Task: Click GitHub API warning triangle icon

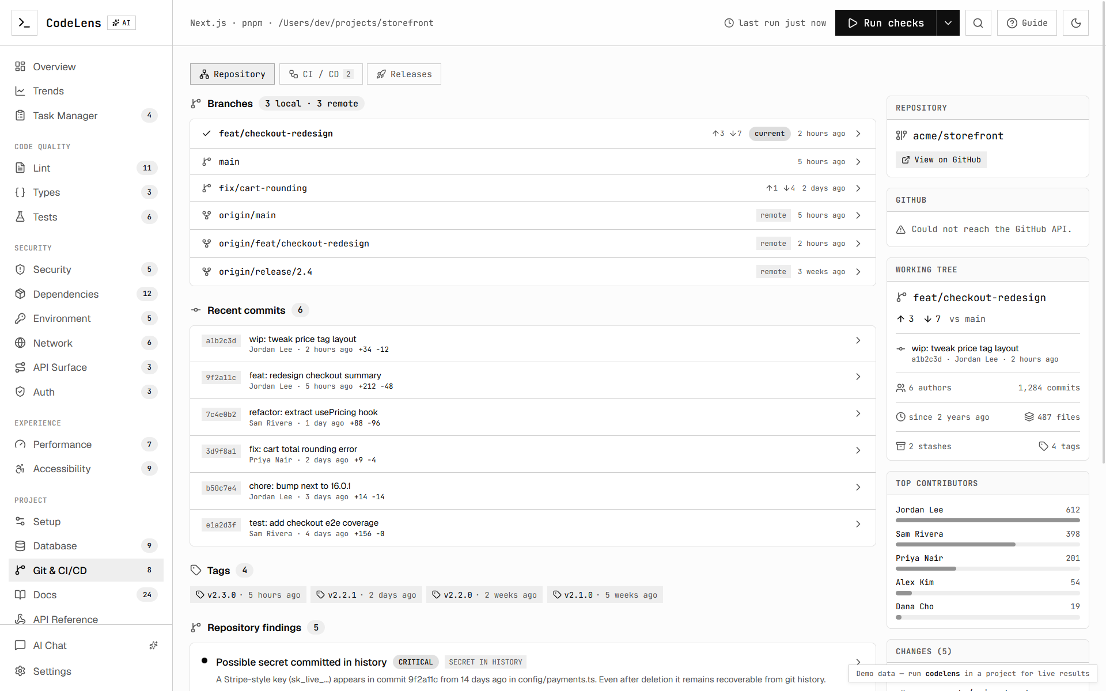Action: tap(901, 230)
